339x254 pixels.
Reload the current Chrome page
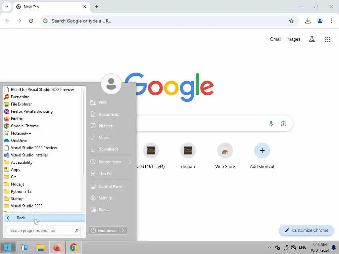coord(31,21)
